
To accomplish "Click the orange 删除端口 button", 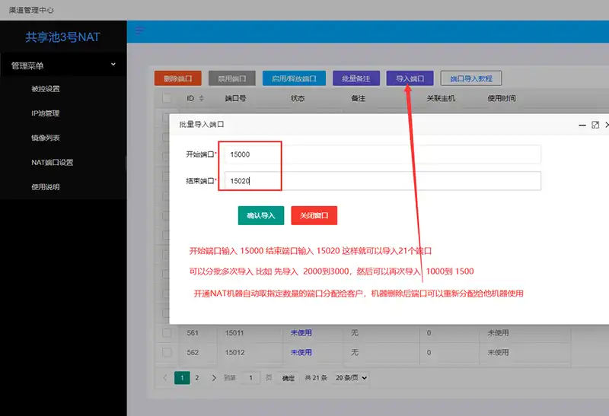I will tap(178, 78).
